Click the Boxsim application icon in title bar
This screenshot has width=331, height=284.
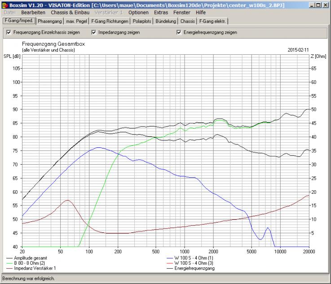(x=4, y=4)
